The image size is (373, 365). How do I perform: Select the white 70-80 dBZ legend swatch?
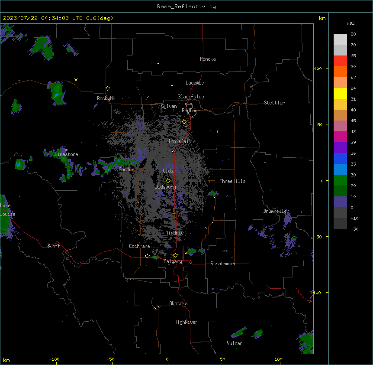point(340,39)
